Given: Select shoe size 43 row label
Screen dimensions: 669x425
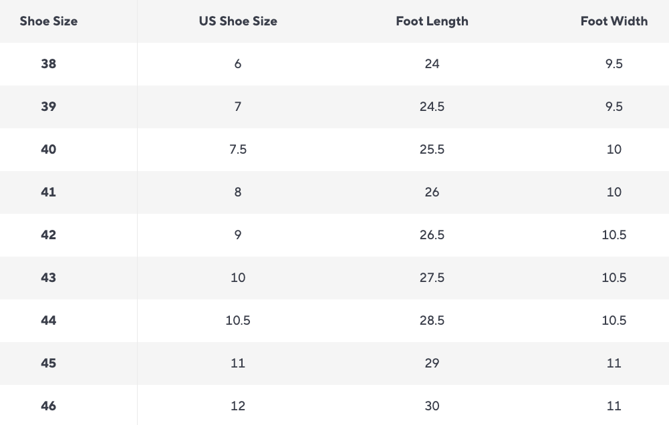Looking at the screenshot, I should coord(49,278).
